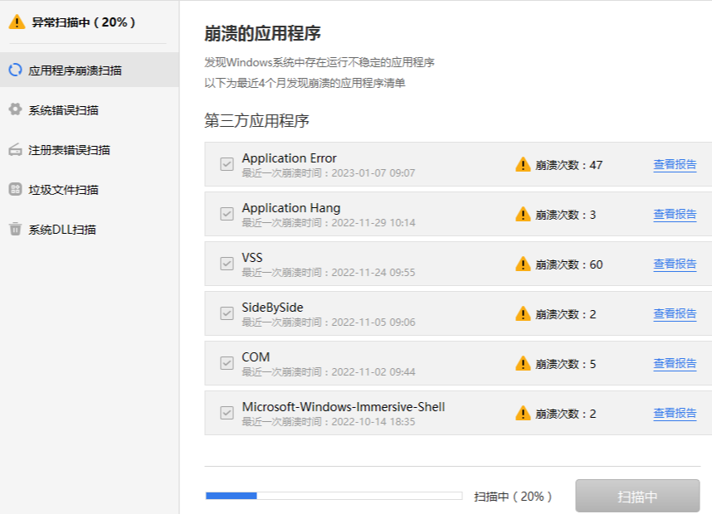Click the warning icon on the Microsoft-Windows-Immersive-Shell row

click(522, 414)
